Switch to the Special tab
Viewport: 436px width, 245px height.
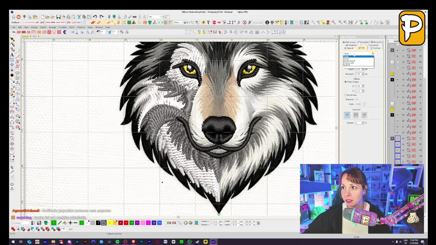[x=349, y=48]
